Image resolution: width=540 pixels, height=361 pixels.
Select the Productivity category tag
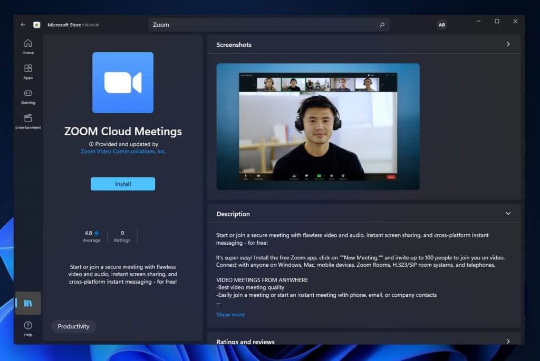click(74, 326)
